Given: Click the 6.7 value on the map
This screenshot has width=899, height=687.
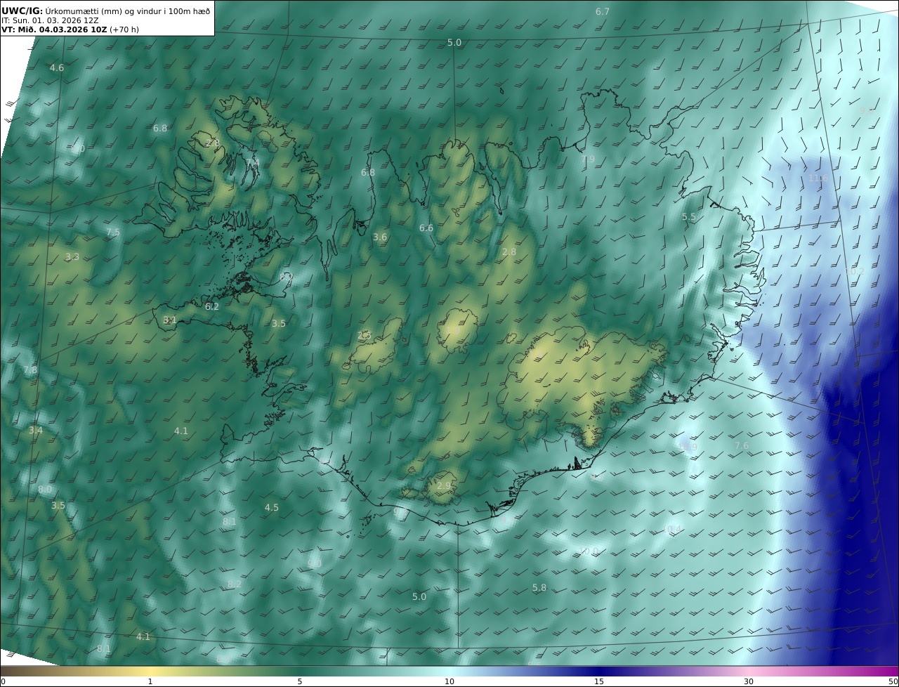Looking at the screenshot, I should 603,11.
